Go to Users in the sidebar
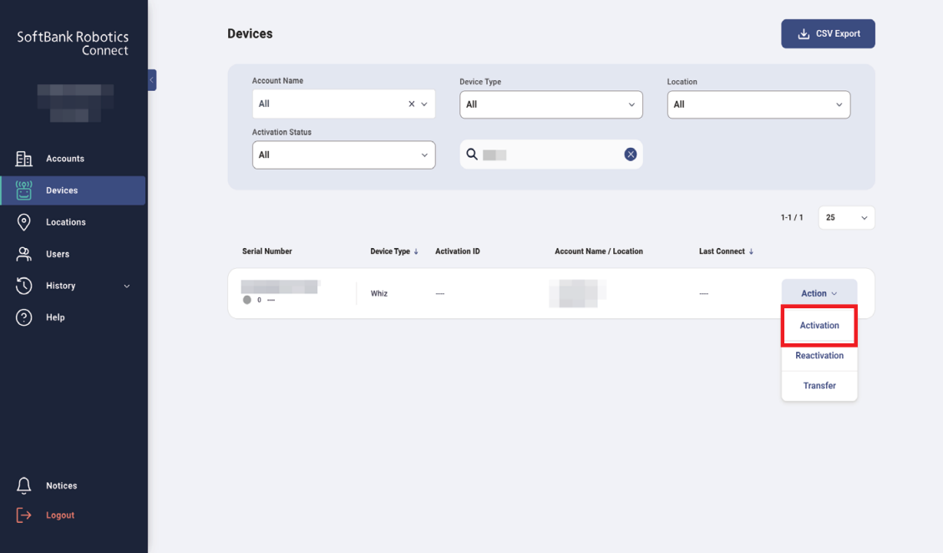 [x=58, y=254]
